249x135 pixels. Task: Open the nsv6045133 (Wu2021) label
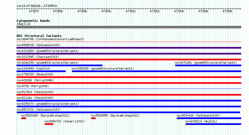[x=201, y=121]
